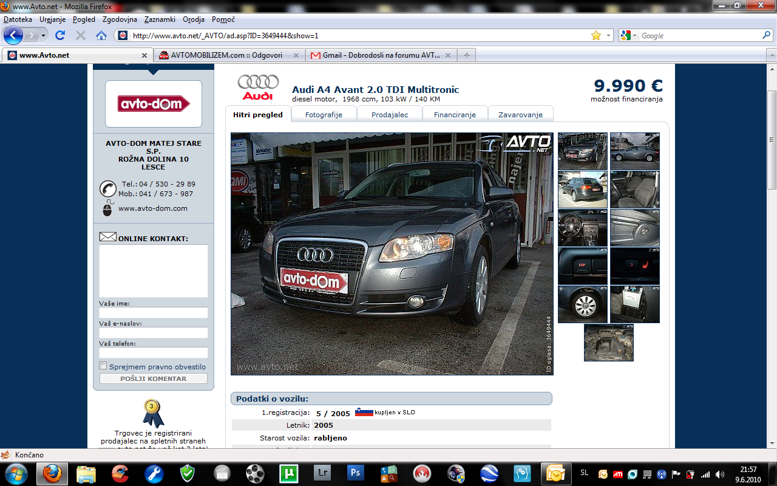This screenshot has height=486, width=777.
Task: Click the page vertical scrollbar thumb
Action: tap(772, 140)
